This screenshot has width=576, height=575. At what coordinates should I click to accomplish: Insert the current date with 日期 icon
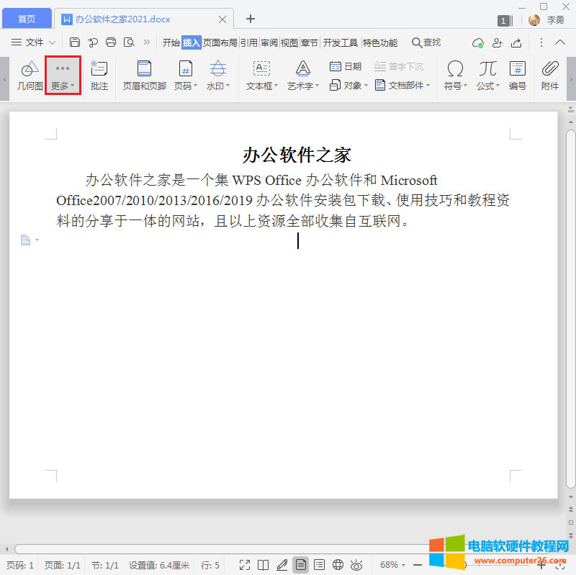tap(345, 65)
